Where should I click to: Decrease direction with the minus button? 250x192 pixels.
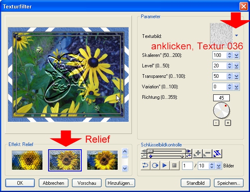coord(216,123)
